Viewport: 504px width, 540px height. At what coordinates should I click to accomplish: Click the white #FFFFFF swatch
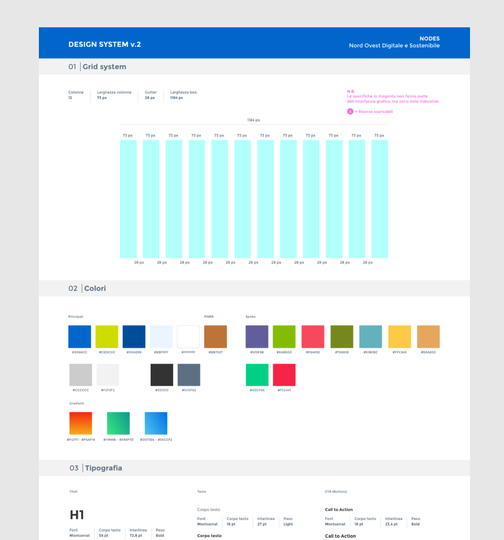click(188, 337)
